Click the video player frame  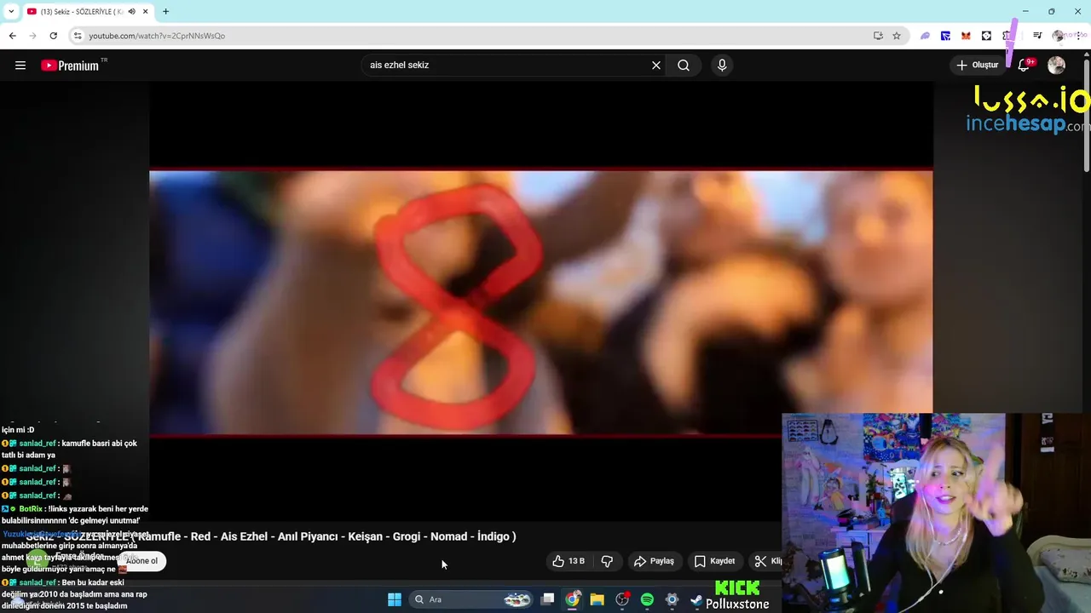(x=540, y=302)
